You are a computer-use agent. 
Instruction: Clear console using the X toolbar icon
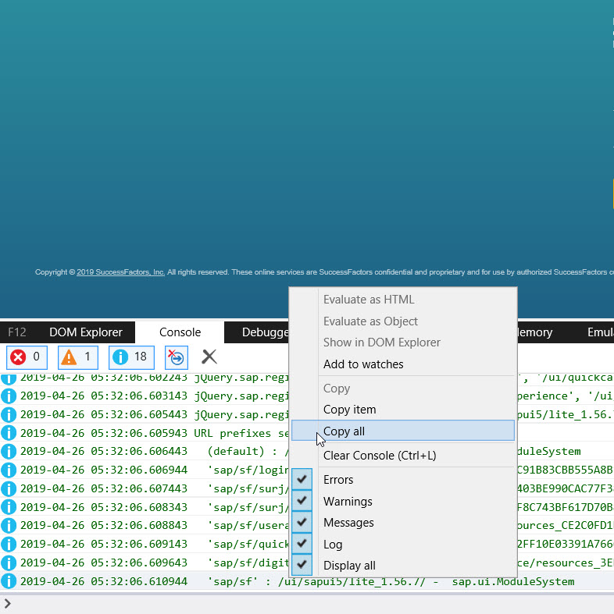[209, 357]
